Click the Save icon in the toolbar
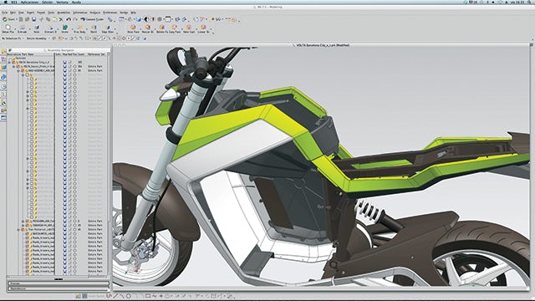The width and height of the screenshot is (535, 301). (33, 19)
